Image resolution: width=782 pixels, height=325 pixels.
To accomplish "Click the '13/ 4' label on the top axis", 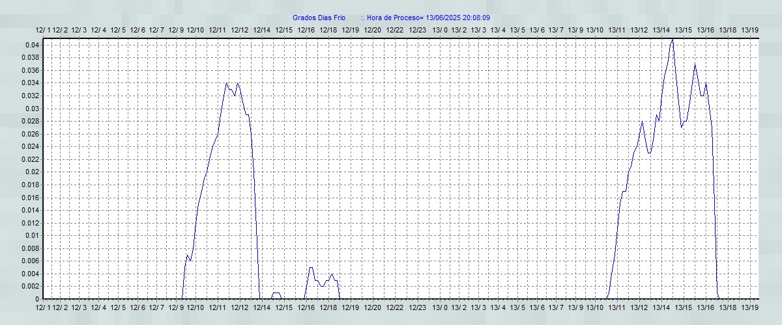I will click(x=498, y=30).
